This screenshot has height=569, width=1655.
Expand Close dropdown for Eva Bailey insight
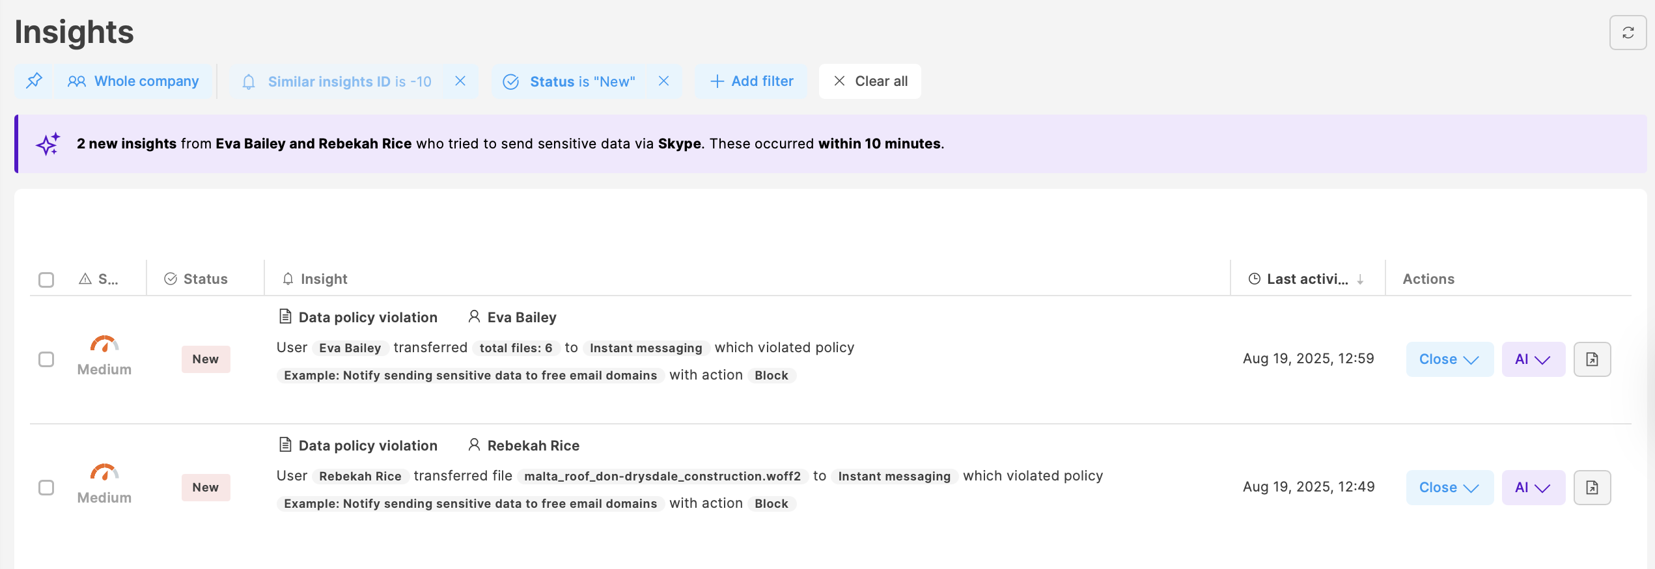pos(1449,359)
